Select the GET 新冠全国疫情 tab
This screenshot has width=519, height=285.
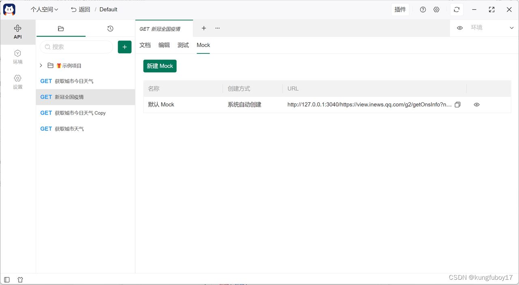click(164, 29)
